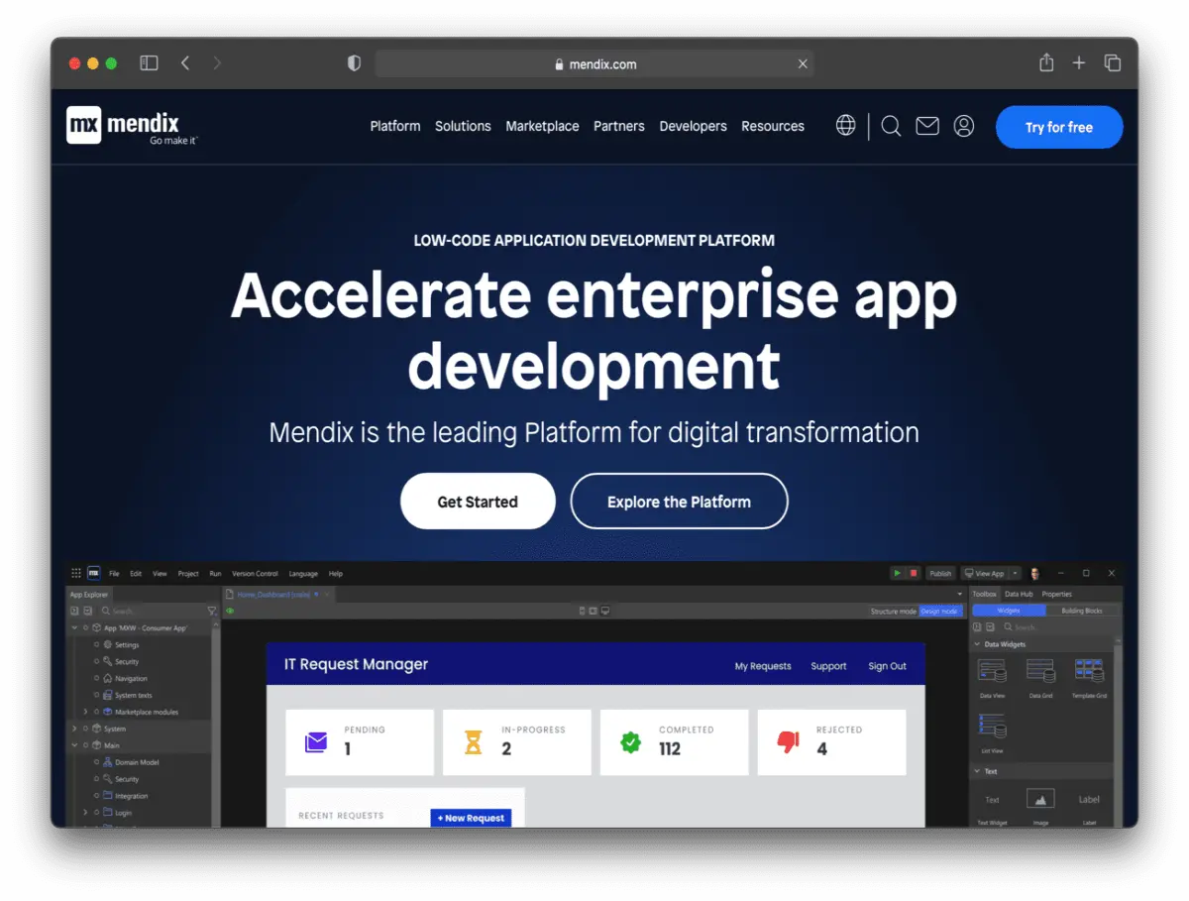Open the View App dropdown arrow
1189x901 pixels.
1016,573
